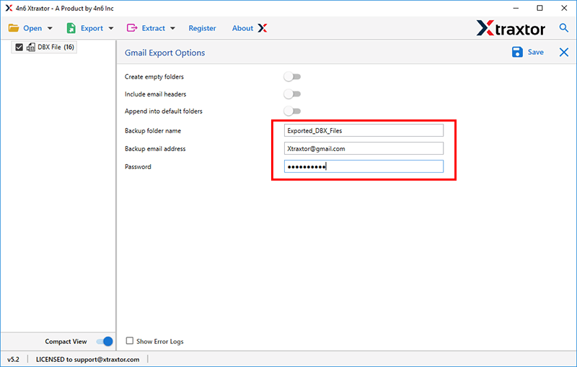The image size is (577, 367).
Task: Click the search magnifier icon
Action: click(x=563, y=27)
